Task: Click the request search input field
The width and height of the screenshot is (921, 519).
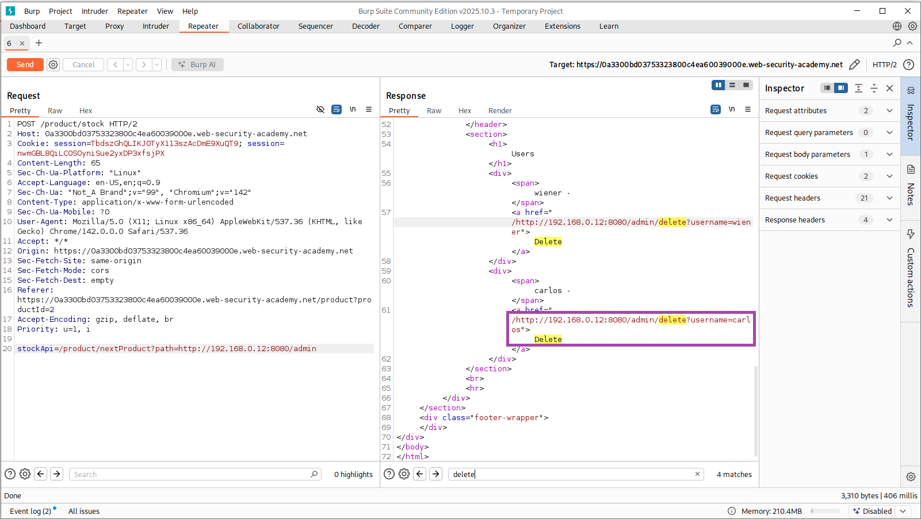Action: click(190, 474)
